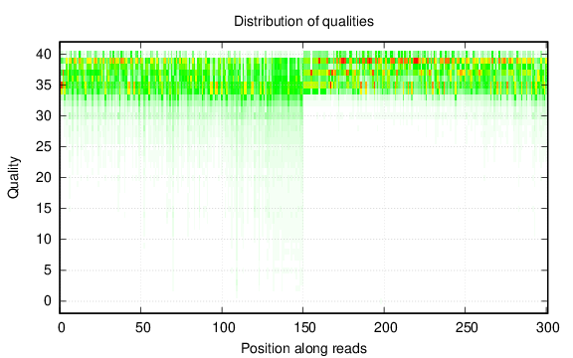This screenshot has width=573, height=358.
Task: Click the red hotspot near position 220
Action: (416, 61)
